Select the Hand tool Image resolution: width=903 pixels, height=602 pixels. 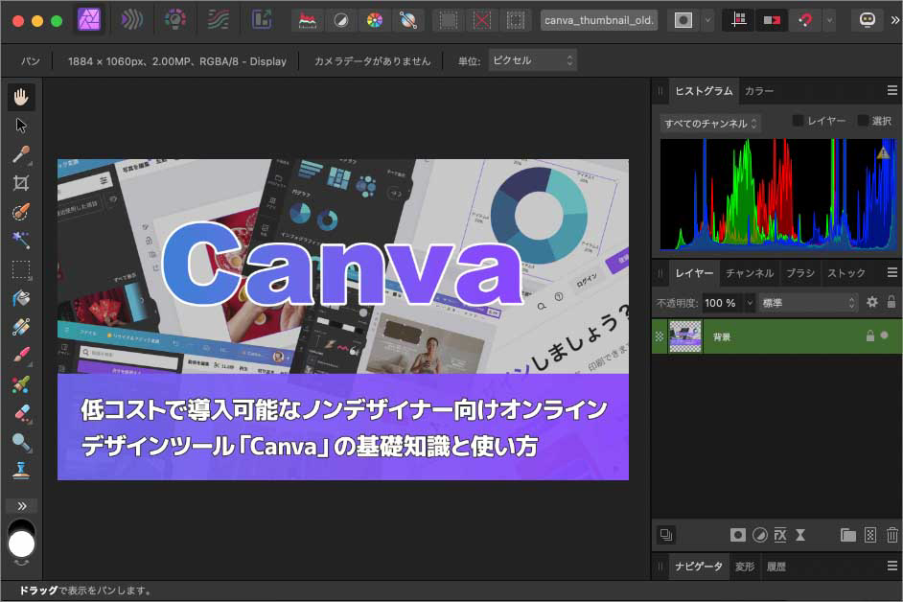click(20, 97)
